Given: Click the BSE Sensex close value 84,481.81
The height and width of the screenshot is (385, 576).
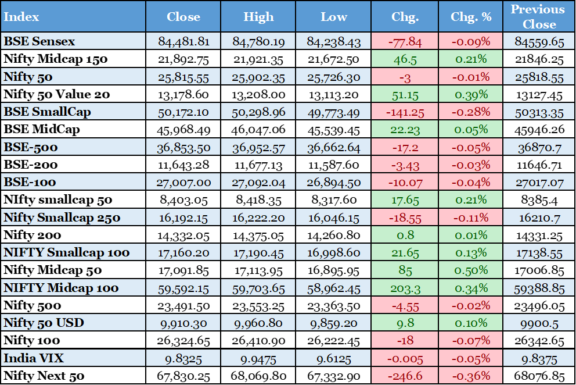Looking at the screenshot, I should [x=183, y=42].
